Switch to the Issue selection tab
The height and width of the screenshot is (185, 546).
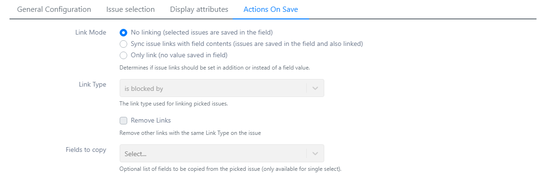pyautogui.click(x=131, y=9)
